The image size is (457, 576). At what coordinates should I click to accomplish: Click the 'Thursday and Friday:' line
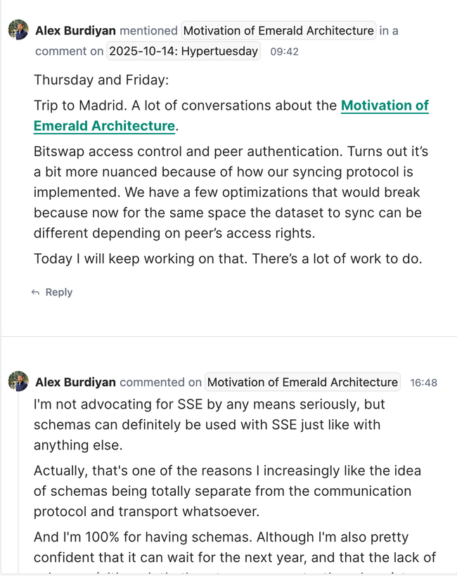pos(101,79)
